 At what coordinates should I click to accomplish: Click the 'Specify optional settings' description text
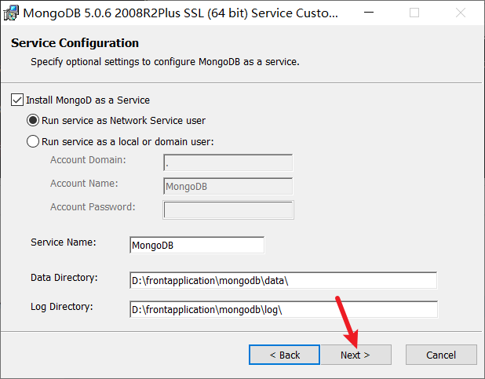pos(165,62)
